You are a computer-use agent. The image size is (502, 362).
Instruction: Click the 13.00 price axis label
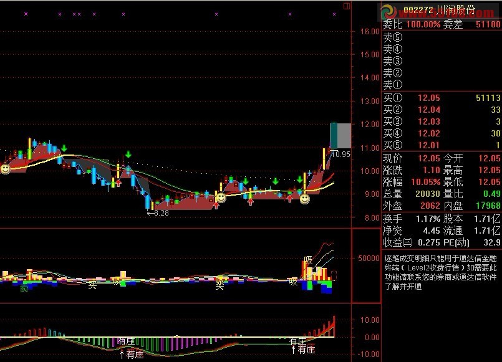pos(370,102)
